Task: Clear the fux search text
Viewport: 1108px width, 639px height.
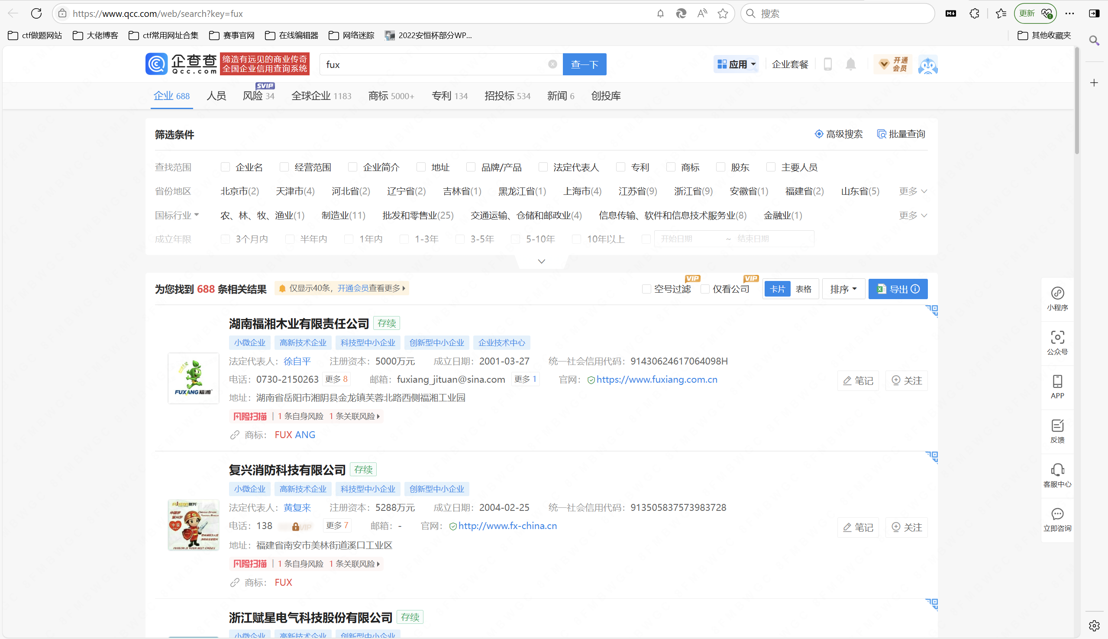Action: pos(552,65)
